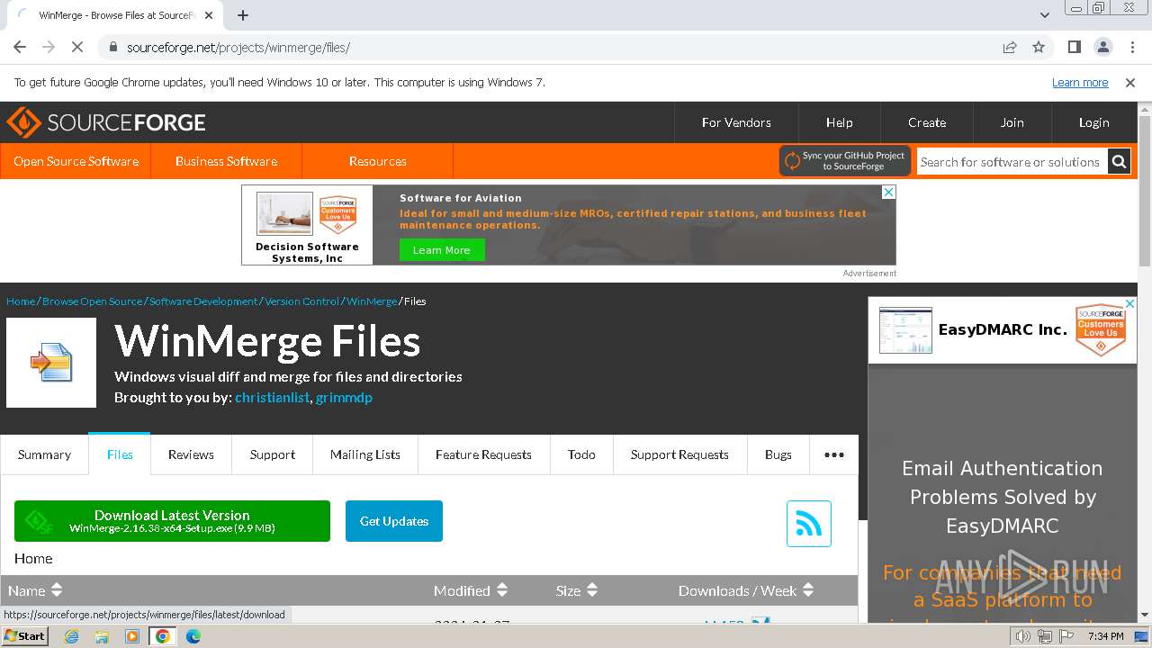Launch Internet Explorer from taskbar
Image resolution: width=1152 pixels, height=648 pixels.
point(72,636)
